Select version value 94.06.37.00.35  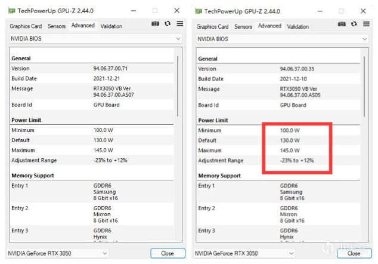(297, 69)
